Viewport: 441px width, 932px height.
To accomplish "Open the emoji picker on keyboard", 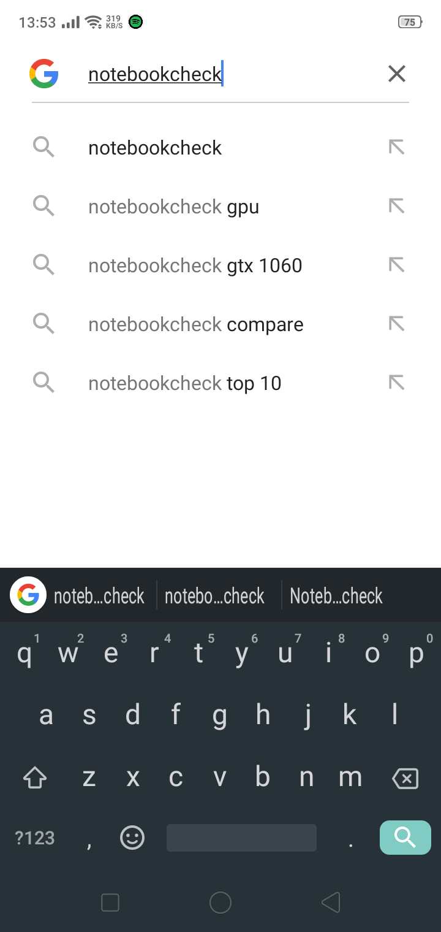I will 132,838.
